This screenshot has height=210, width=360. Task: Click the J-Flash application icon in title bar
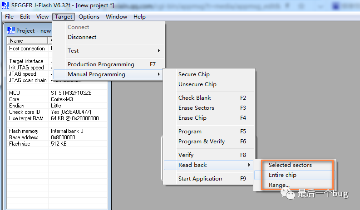[5, 5]
